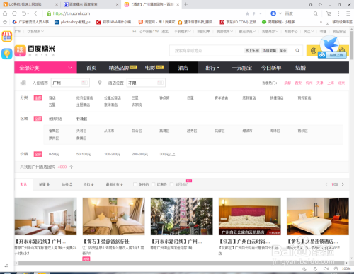Favorite this page with address bar star
354x274 pixels.
247,13
